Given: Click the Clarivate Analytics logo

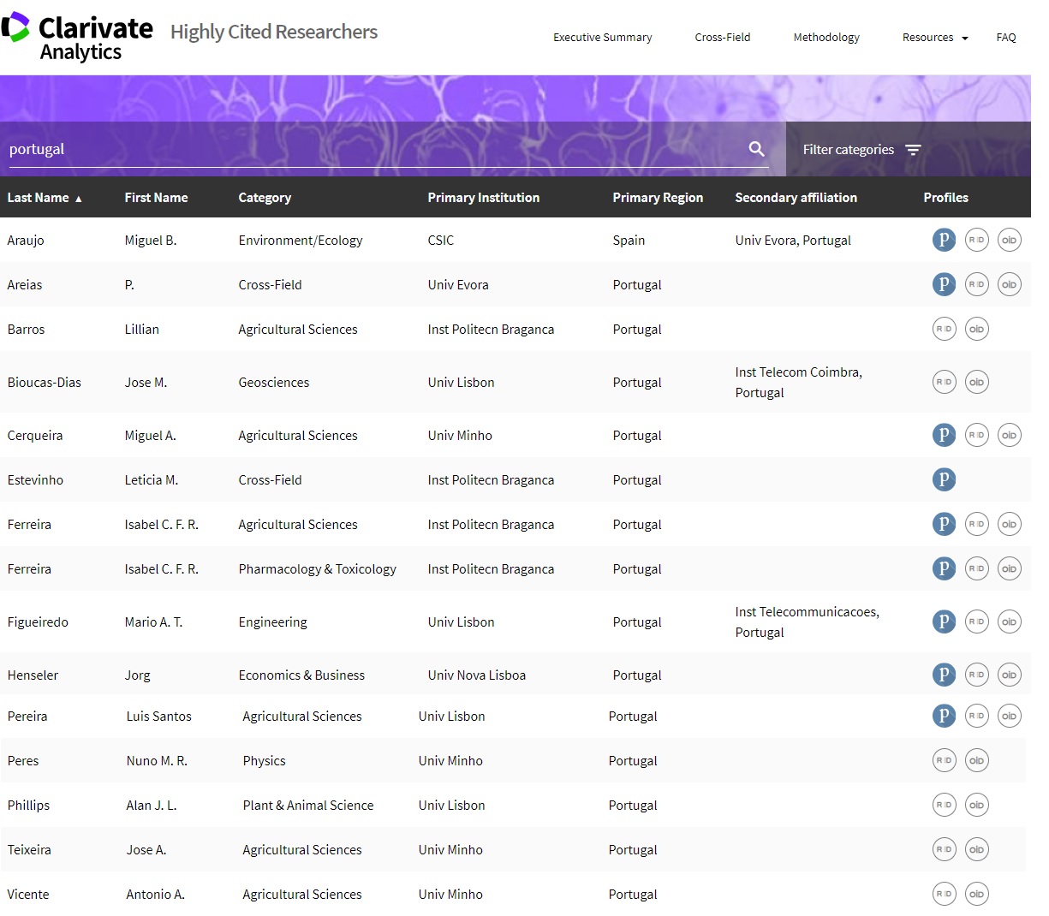Looking at the screenshot, I should tap(77, 38).
